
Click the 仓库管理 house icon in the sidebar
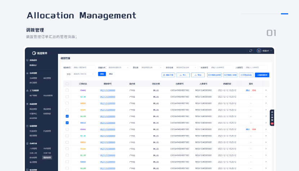pos(27,73)
